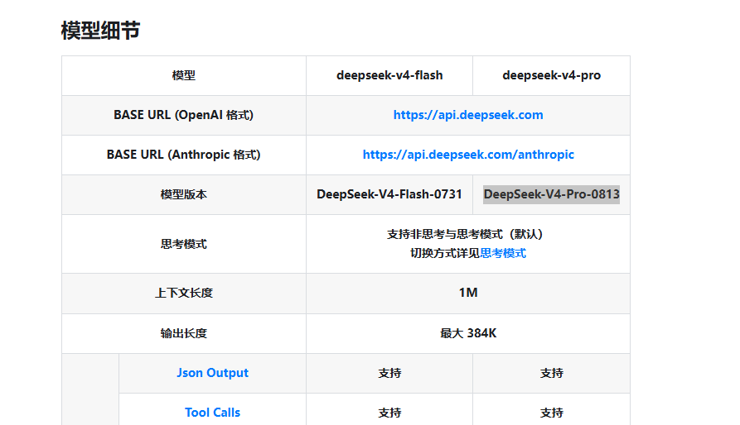740x425 pixels.
Task: Click the 1M context length value
Action: [x=468, y=293]
